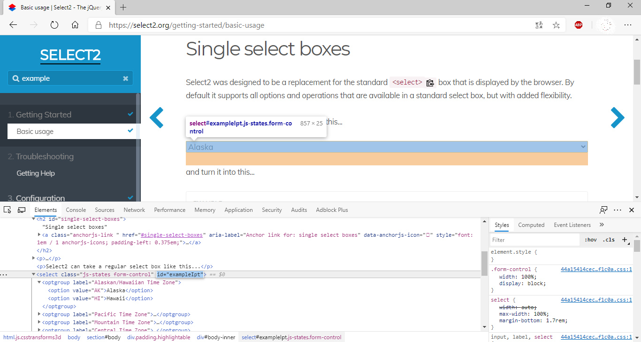This screenshot has height=342, width=641.
Task: View site info via the padlock icon
Action: click(x=98, y=25)
